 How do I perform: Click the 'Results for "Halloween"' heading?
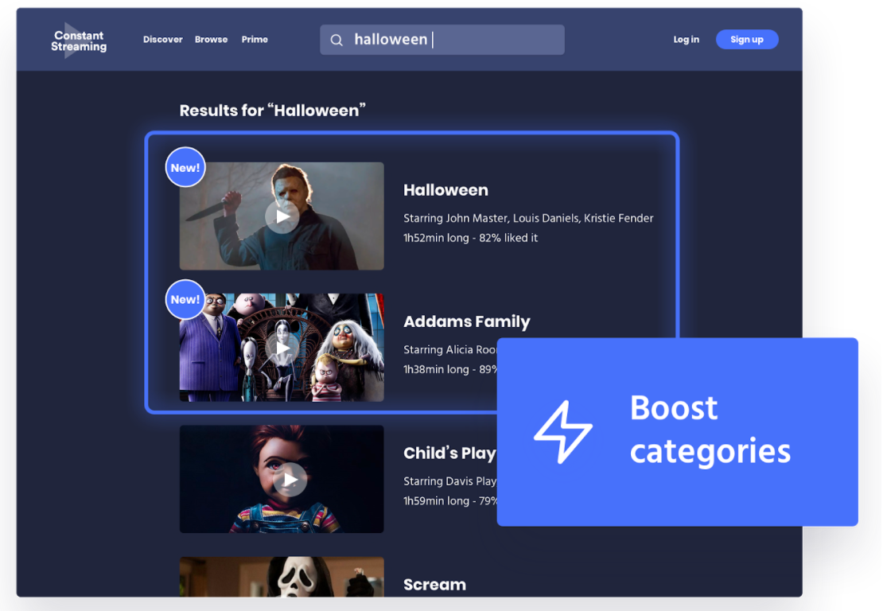tap(273, 111)
